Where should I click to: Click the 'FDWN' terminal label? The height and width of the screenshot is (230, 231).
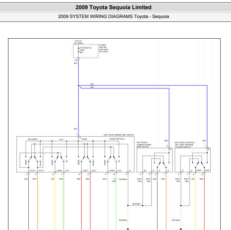coord(112,171)
